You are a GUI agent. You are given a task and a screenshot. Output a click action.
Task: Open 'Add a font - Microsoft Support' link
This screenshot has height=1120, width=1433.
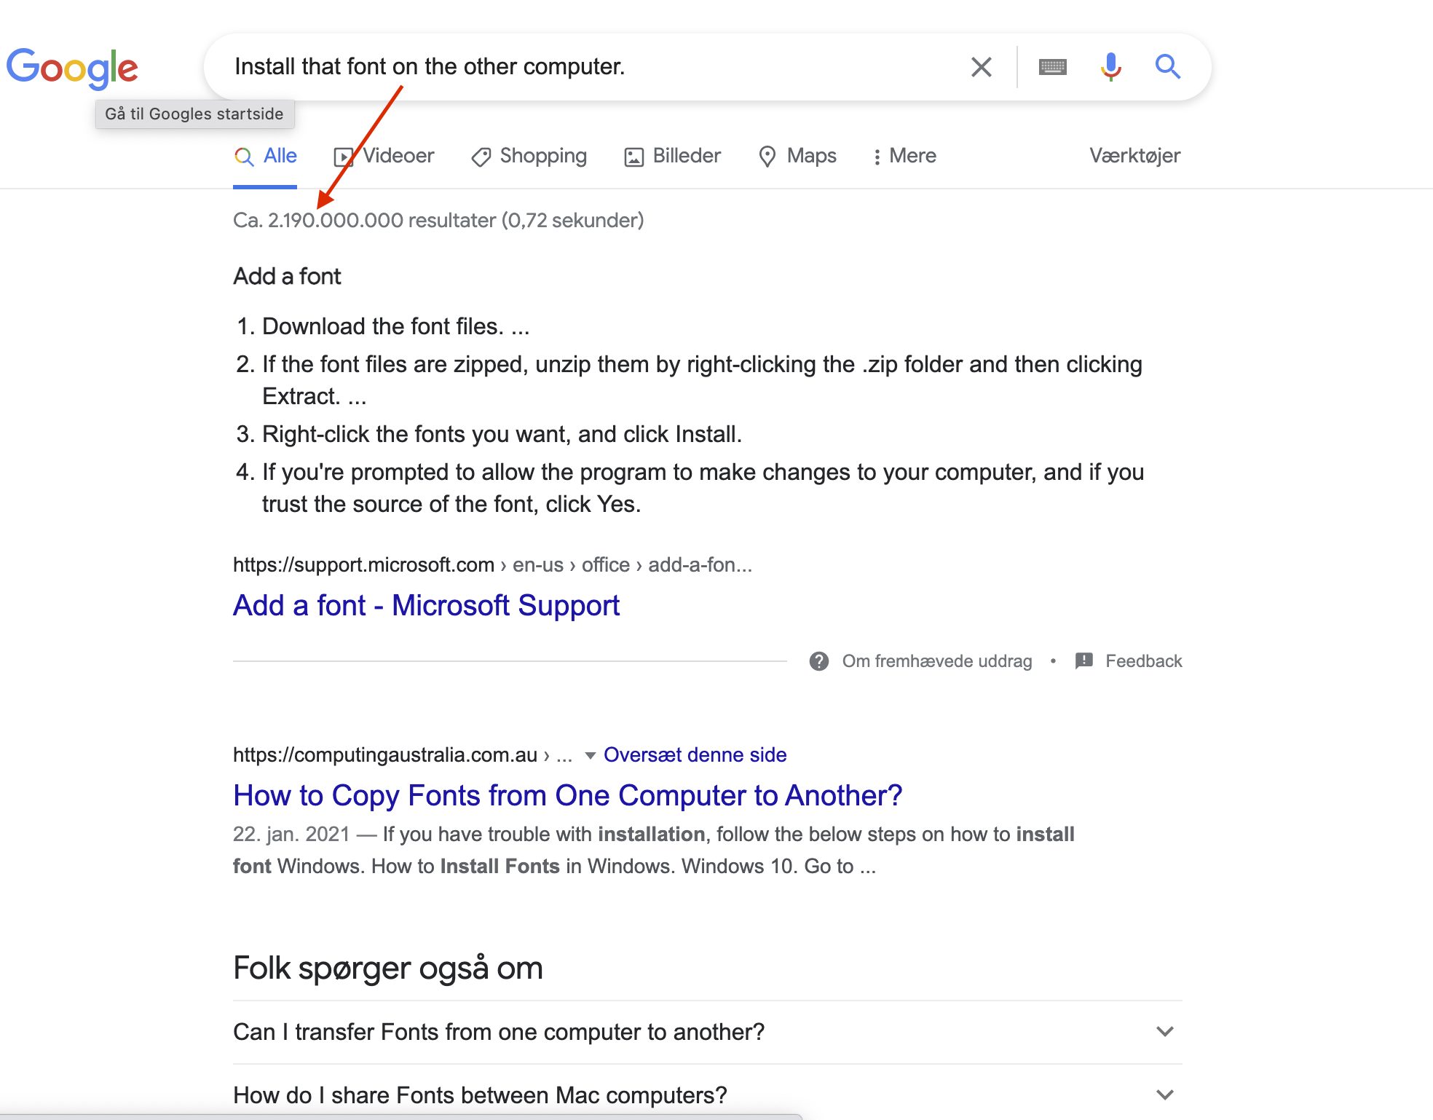point(426,605)
